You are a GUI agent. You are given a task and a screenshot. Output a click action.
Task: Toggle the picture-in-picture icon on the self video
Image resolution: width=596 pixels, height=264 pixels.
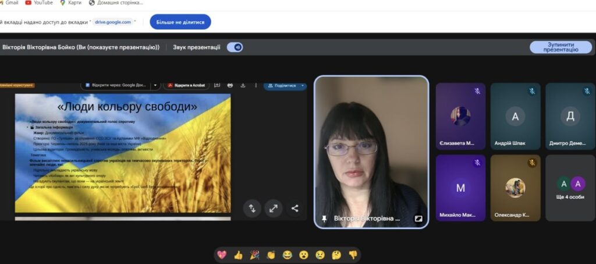[x=418, y=219]
